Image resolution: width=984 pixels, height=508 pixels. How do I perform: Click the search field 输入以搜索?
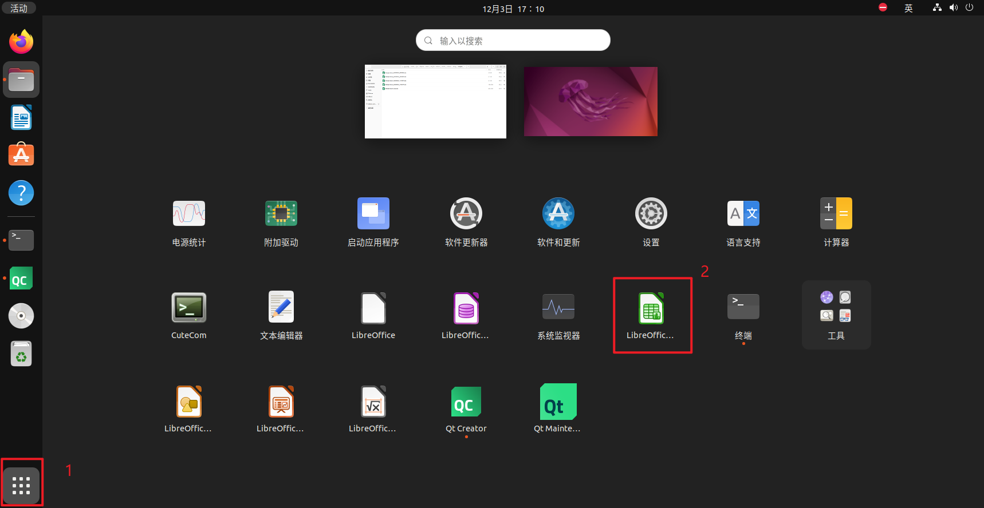pyautogui.click(x=513, y=40)
